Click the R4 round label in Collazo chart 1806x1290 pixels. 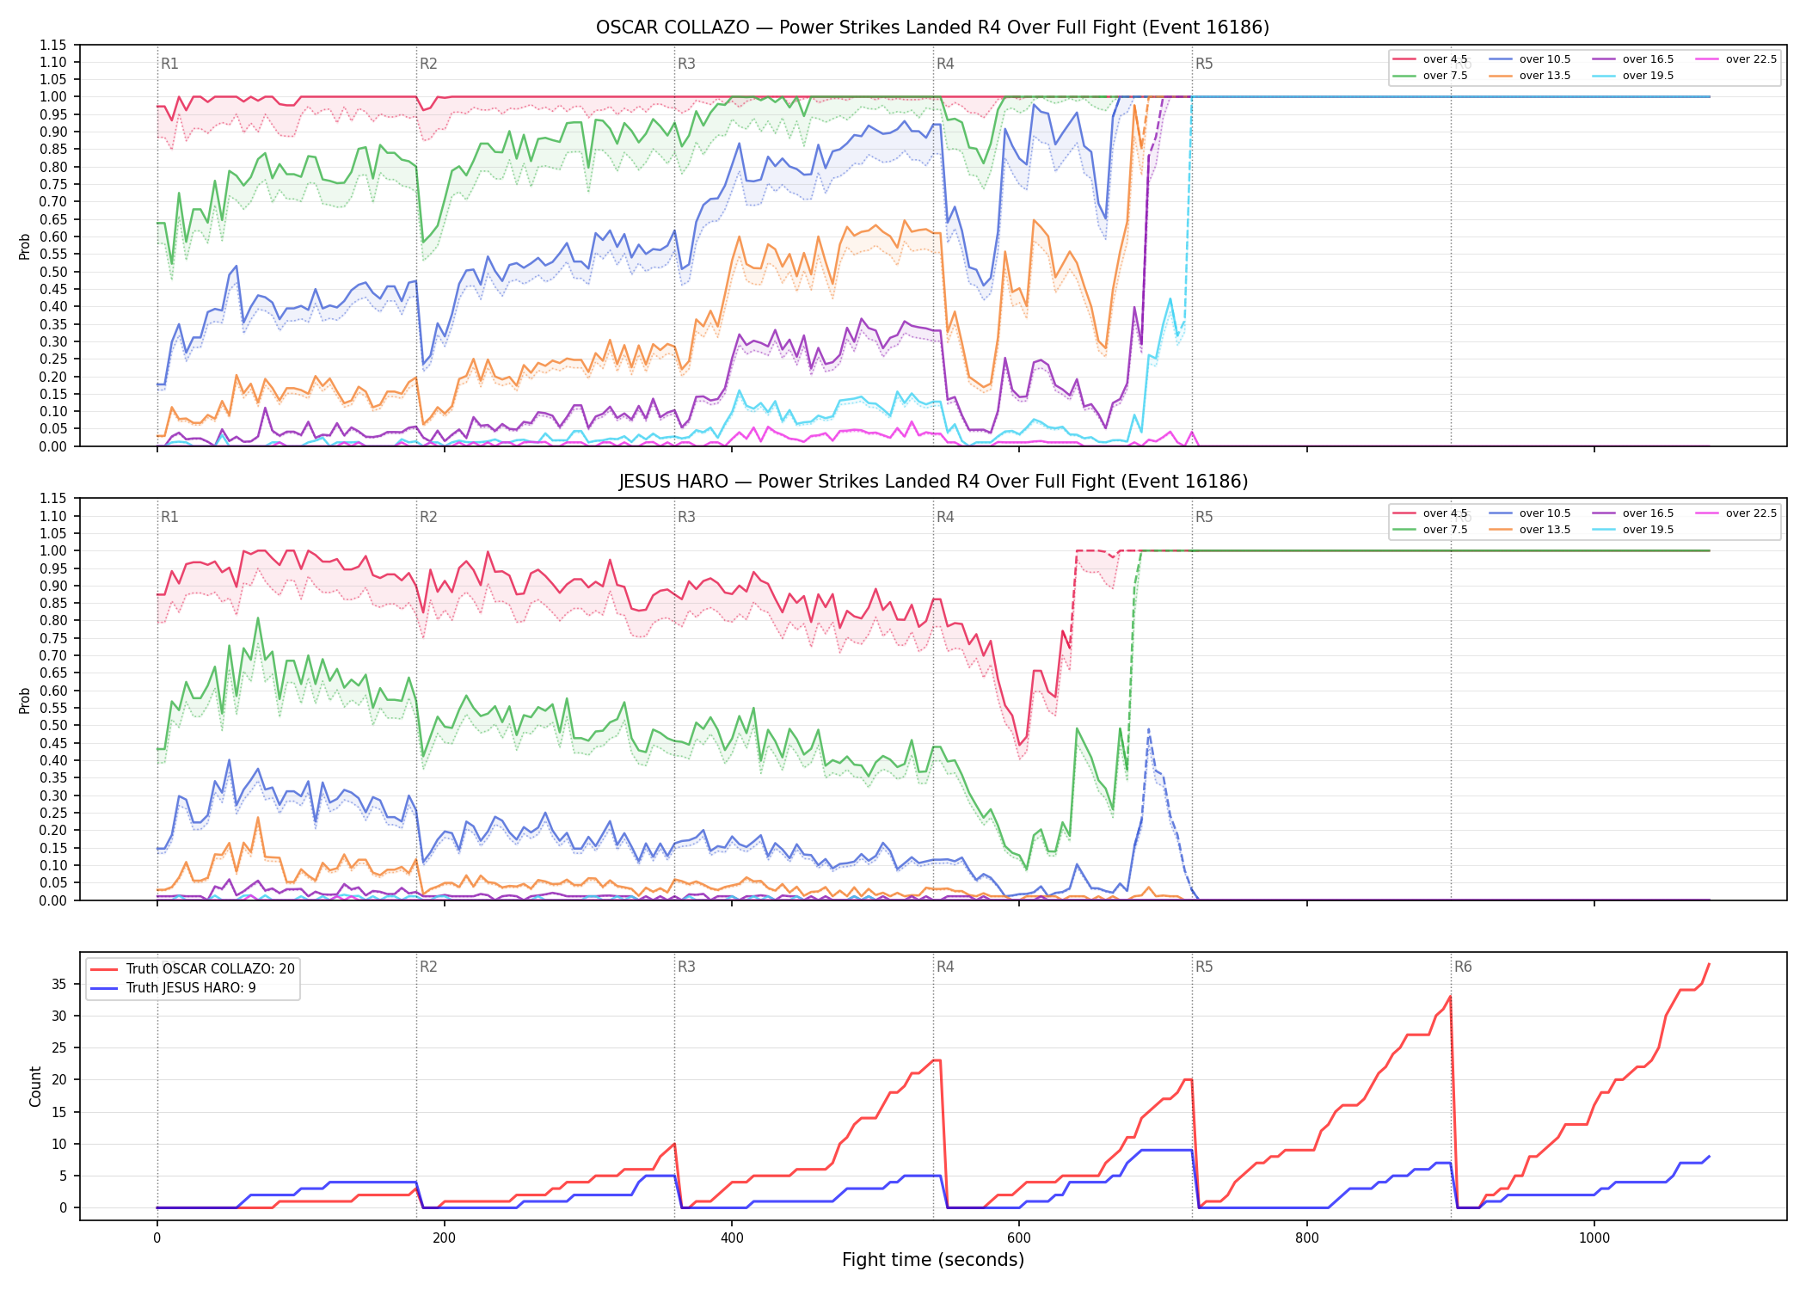(x=945, y=64)
